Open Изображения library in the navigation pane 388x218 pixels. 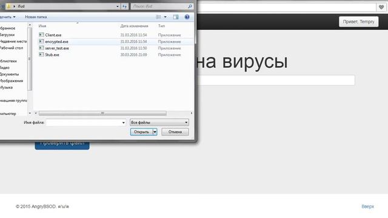click(12, 81)
